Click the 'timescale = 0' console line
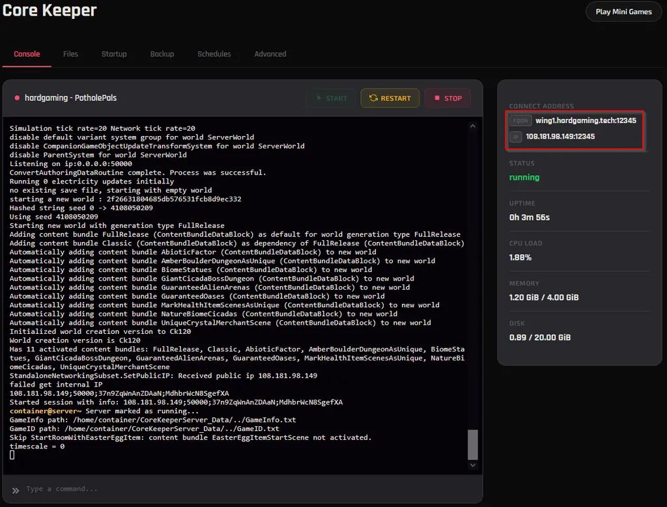This screenshot has width=667, height=507. (37, 446)
